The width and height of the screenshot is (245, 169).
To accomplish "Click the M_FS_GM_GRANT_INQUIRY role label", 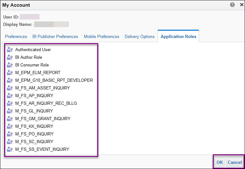I will point(43,119).
